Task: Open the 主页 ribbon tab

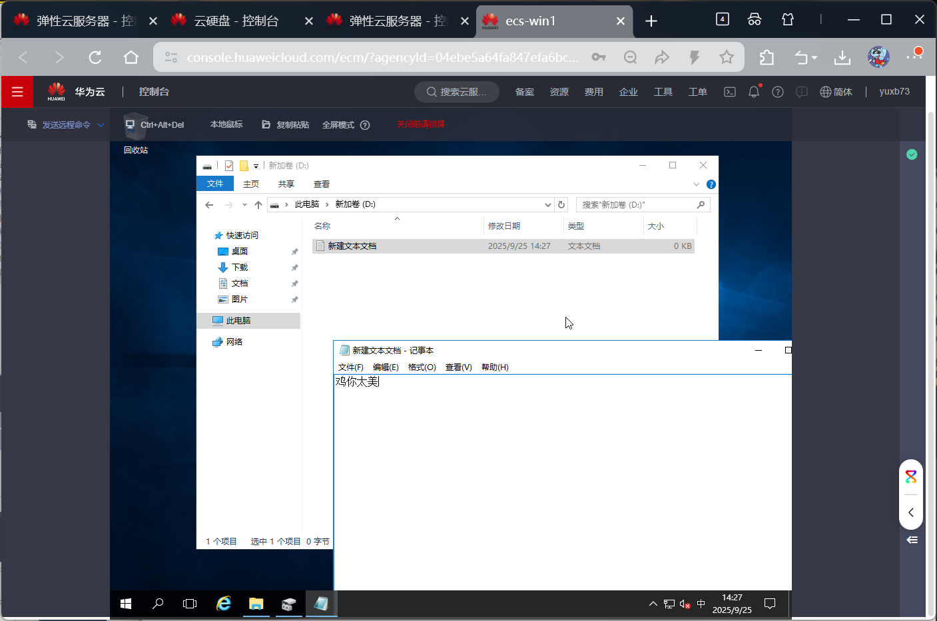Action: (x=251, y=184)
